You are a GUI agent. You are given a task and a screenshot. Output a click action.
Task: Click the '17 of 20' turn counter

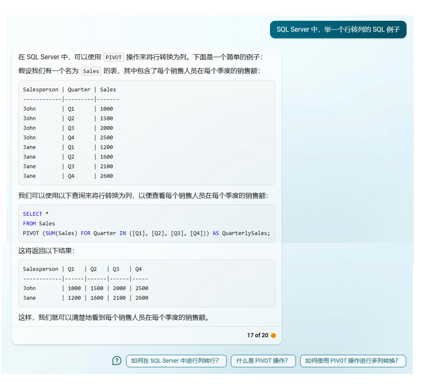(x=258, y=336)
